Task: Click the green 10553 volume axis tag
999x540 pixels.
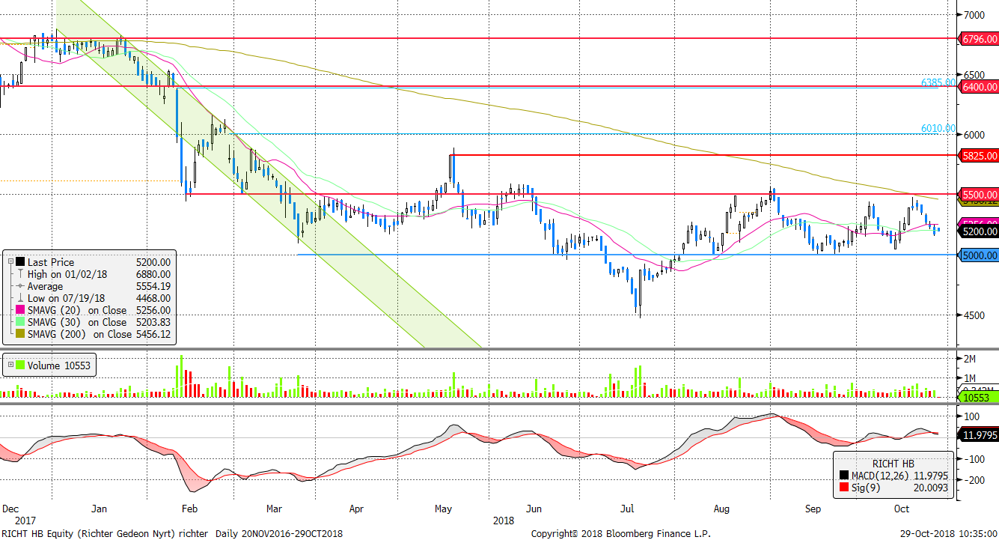Action: 979,398
